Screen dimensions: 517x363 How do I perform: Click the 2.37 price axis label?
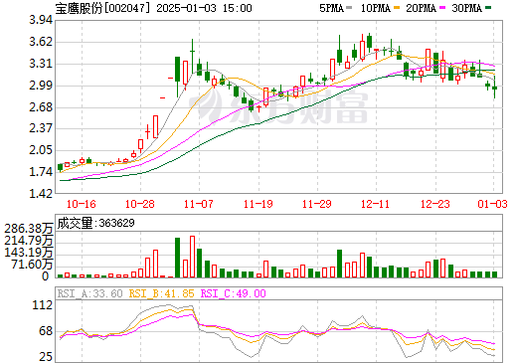point(41,128)
